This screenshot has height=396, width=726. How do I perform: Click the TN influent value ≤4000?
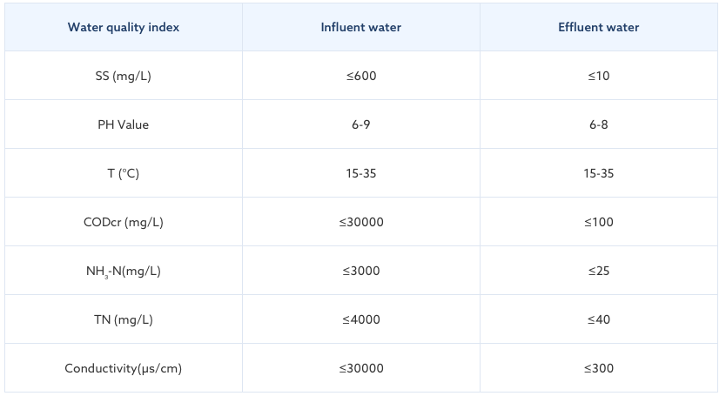tap(360, 319)
